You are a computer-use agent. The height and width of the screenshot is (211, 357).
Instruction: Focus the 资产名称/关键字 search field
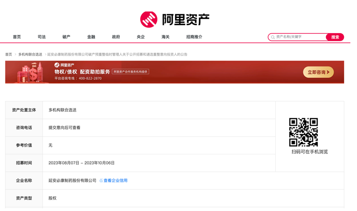click(299, 37)
